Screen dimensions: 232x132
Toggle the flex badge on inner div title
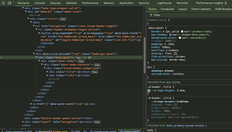coord(94,72)
